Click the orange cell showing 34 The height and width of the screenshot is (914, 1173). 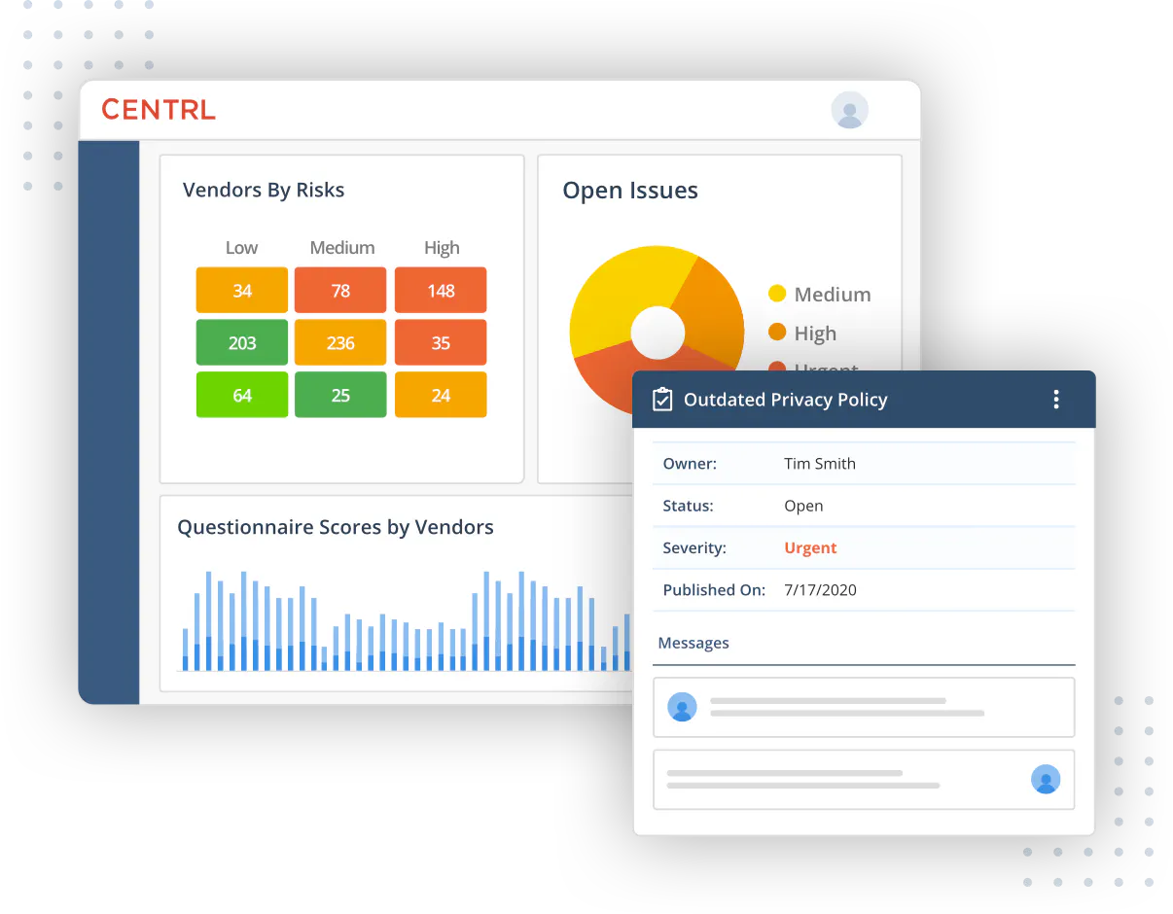(242, 291)
